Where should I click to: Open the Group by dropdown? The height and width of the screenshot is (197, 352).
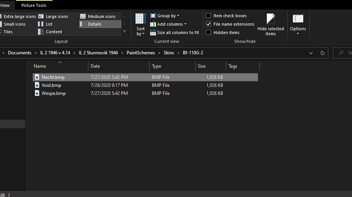click(165, 16)
